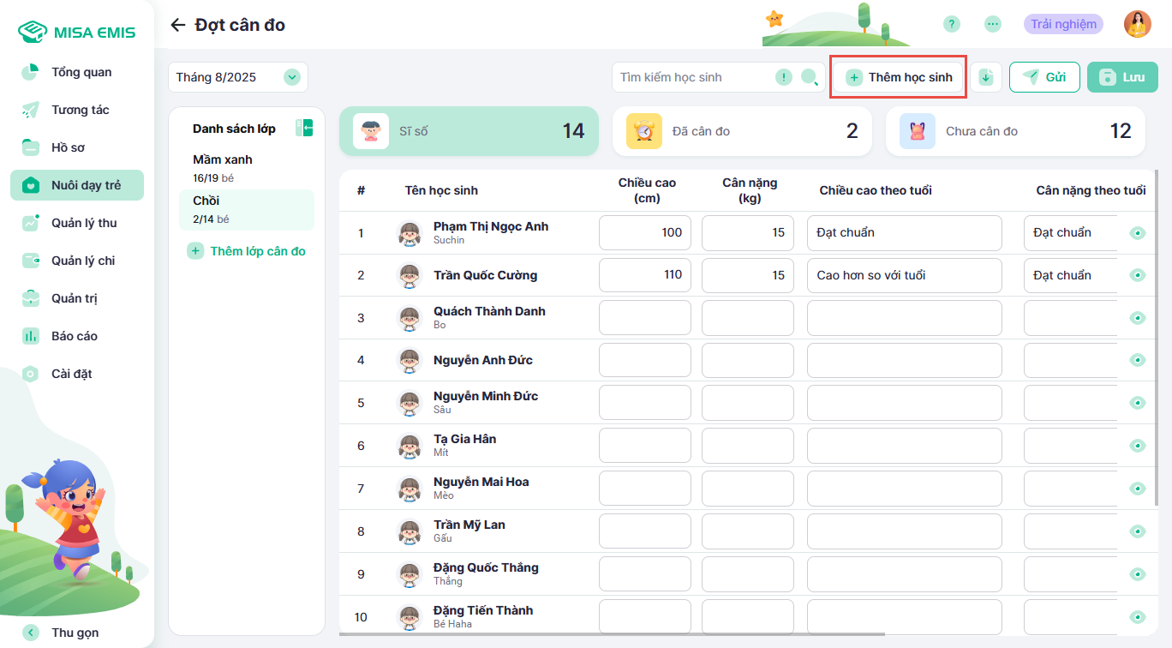The width and height of the screenshot is (1172, 648).
Task: Open the user avatar menu
Action: click(1138, 24)
